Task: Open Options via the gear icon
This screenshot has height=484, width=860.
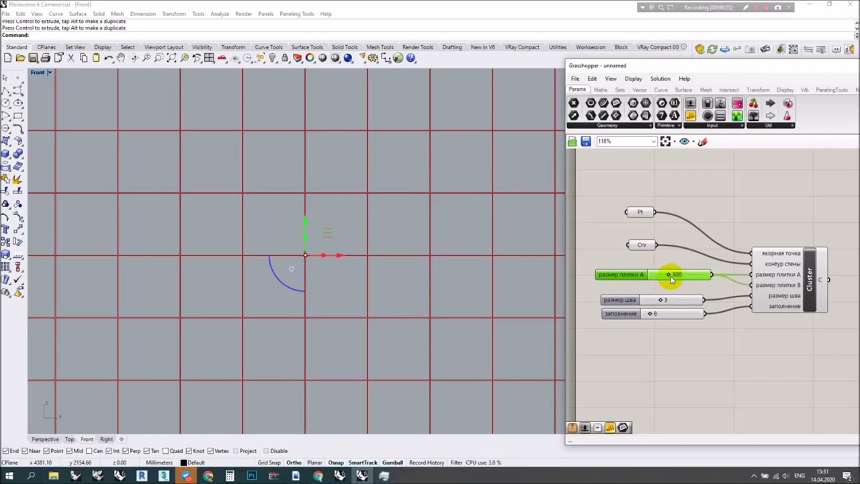Action: (372, 58)
